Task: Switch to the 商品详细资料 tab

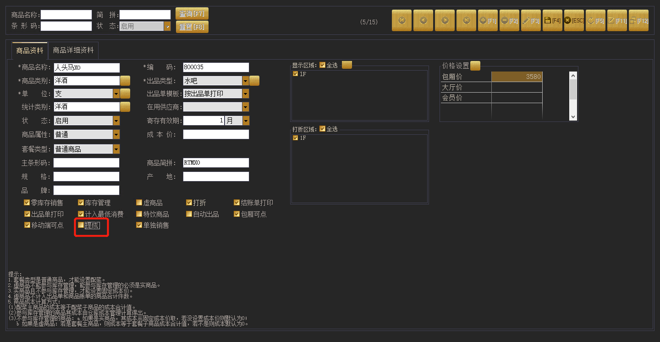Action: coord(73,50)
